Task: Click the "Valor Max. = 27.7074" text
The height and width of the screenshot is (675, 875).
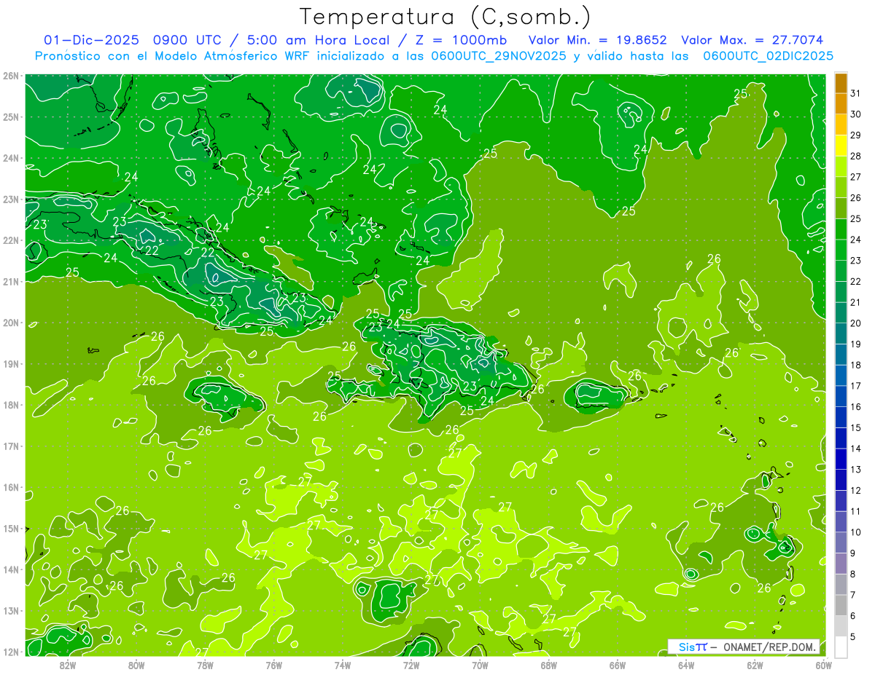Action: pyautogui.click(x=752, y=40)
